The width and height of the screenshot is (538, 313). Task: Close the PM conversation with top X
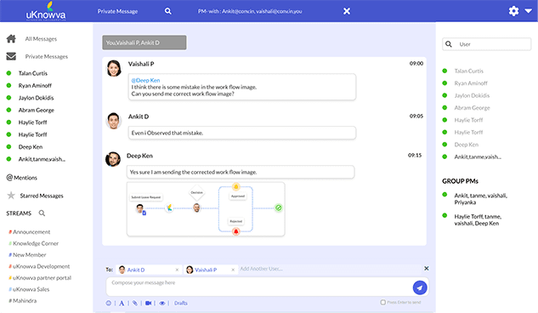[347, 11]
